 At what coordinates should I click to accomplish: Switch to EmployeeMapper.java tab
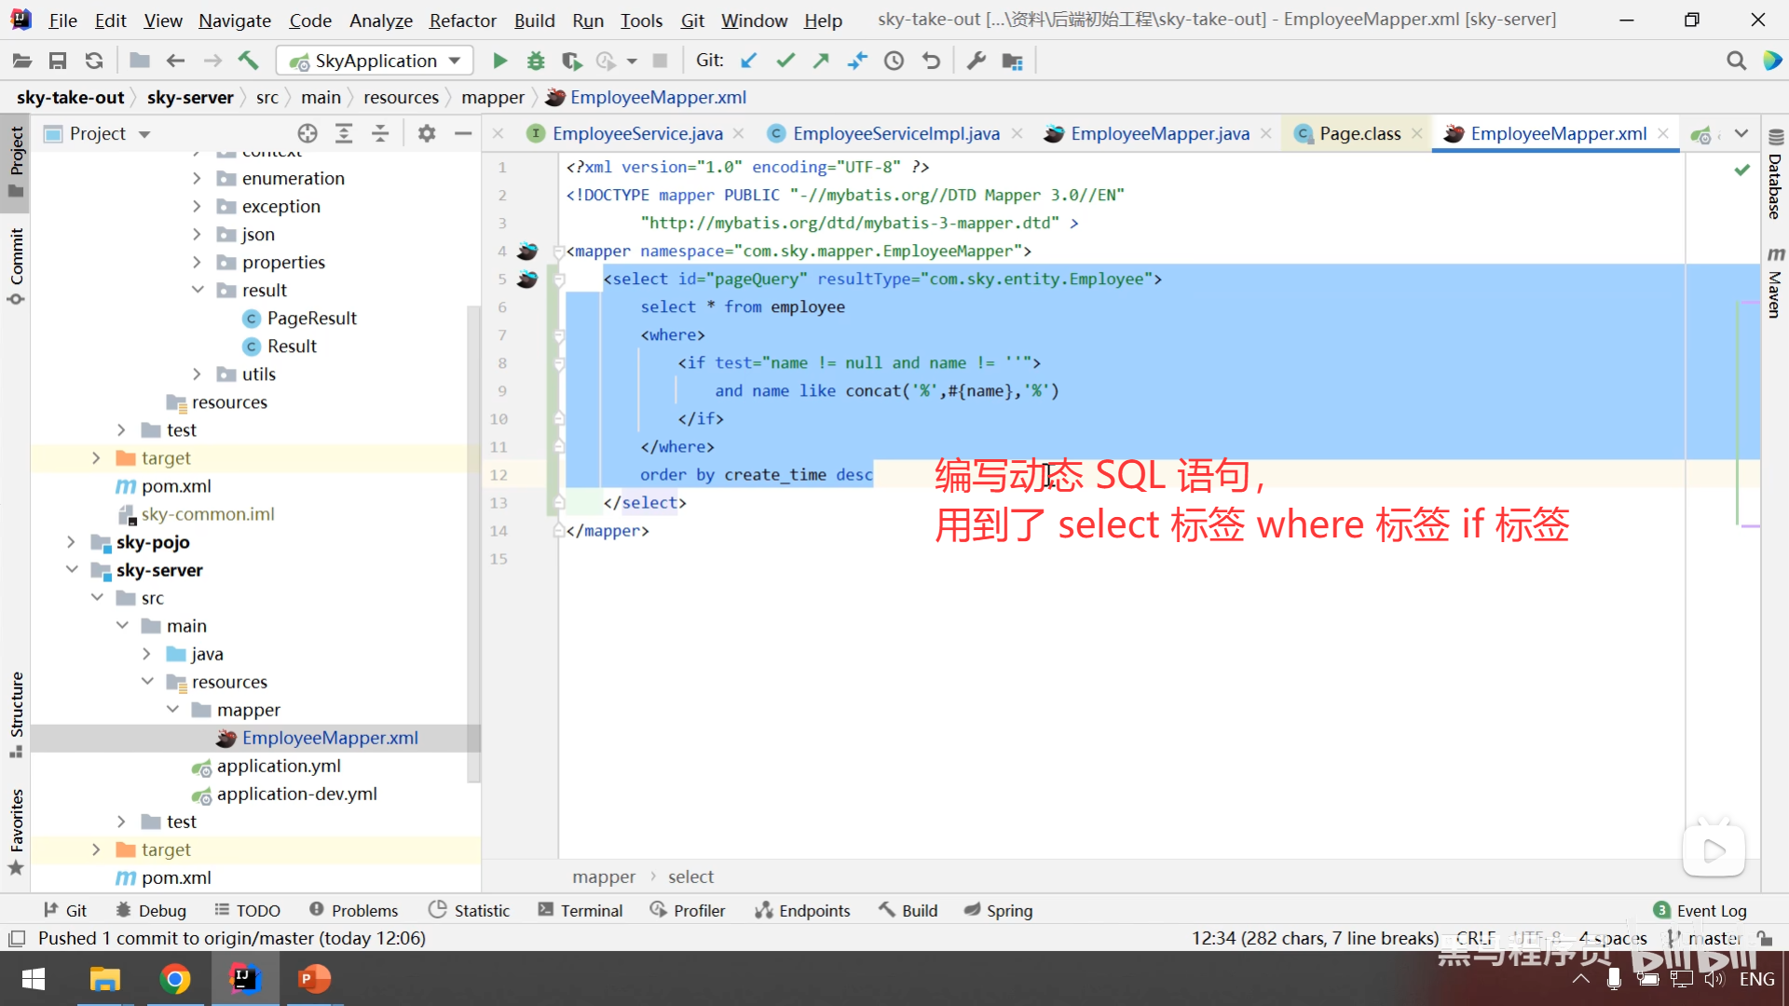click(1159, 134)
